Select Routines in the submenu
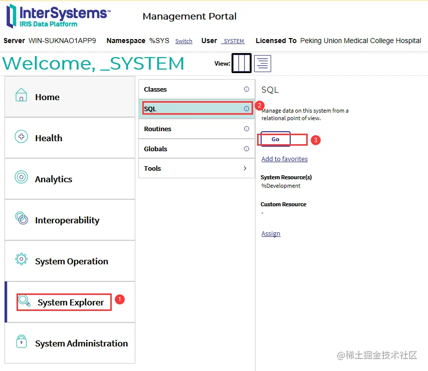Viewport: 428px width, 371px height. [196, 129]
